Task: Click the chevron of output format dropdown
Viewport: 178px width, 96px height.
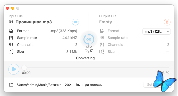Action: (x=167, y=32)
